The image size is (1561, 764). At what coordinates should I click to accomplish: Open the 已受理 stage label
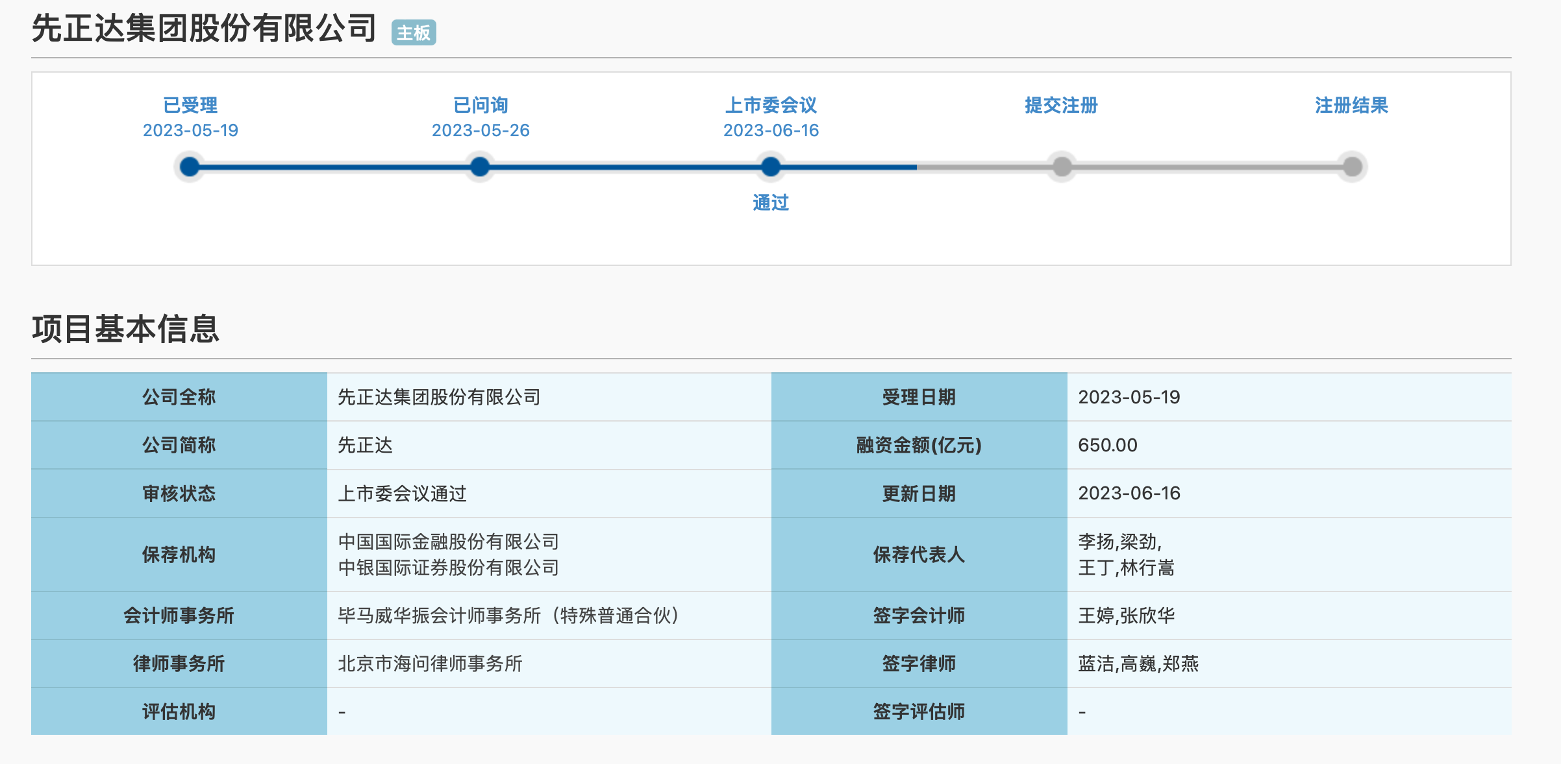point(190,105)
